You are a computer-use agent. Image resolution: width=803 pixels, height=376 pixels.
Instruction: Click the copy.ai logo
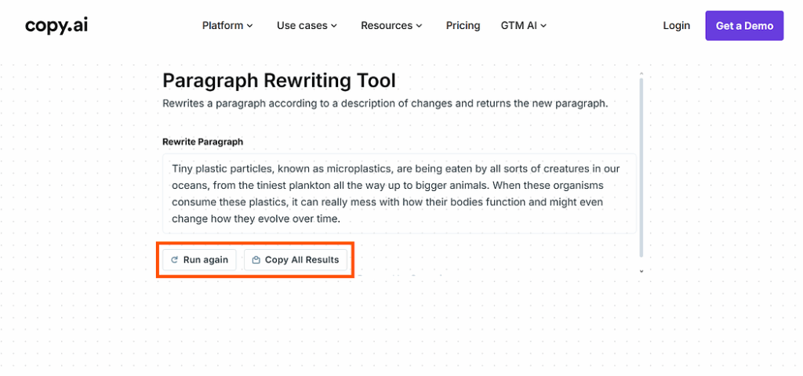(56, 26)
